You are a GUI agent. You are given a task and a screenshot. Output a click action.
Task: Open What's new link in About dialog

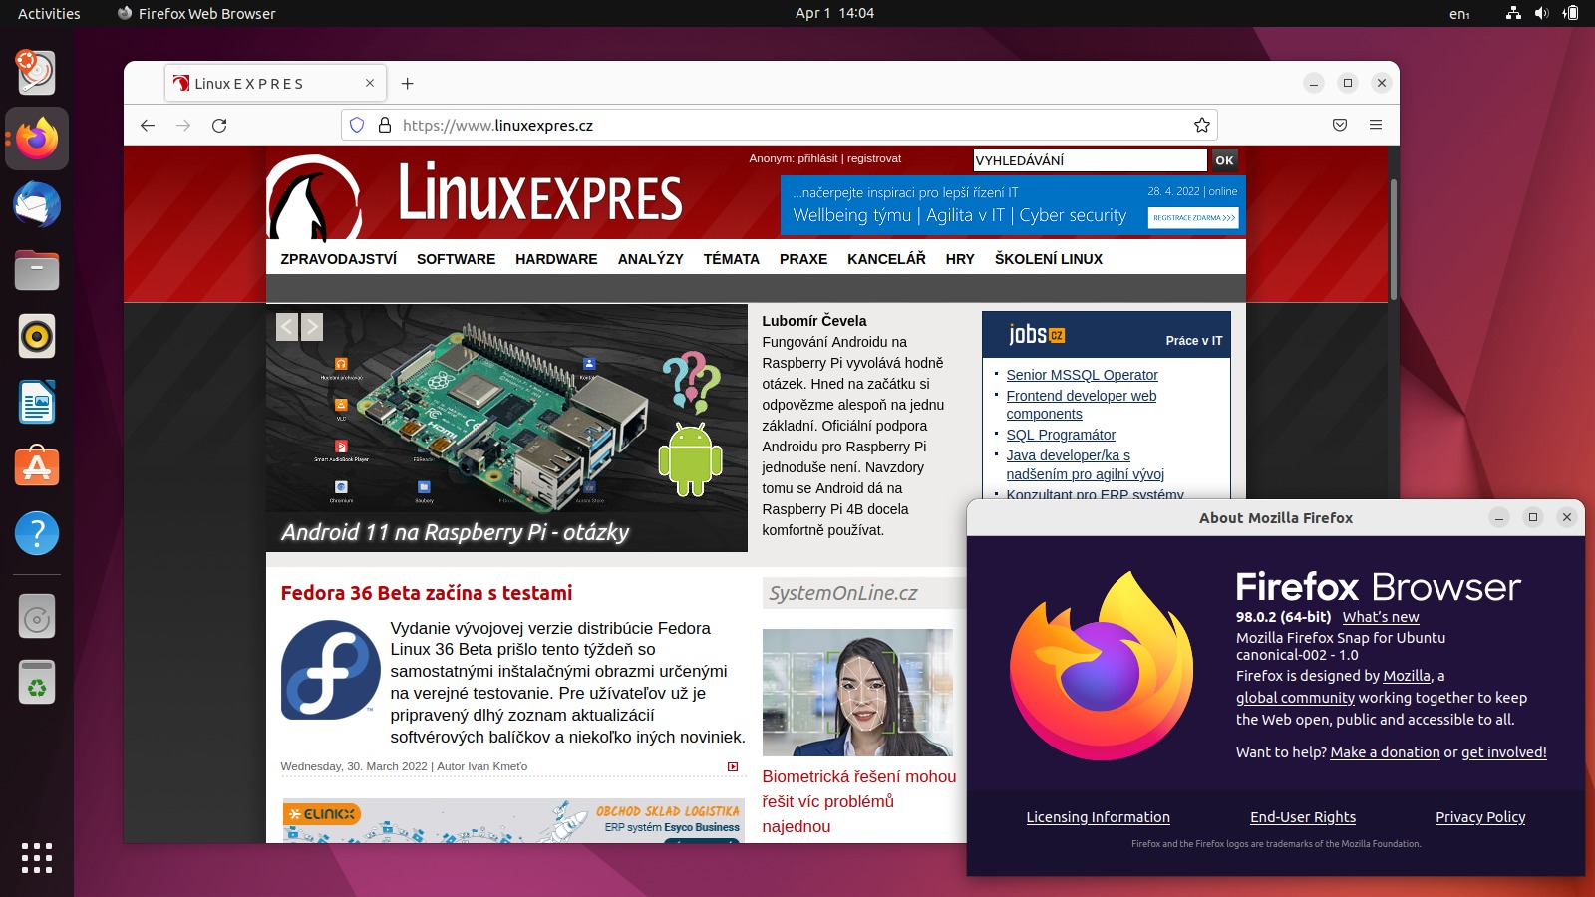pos(1381,617)
